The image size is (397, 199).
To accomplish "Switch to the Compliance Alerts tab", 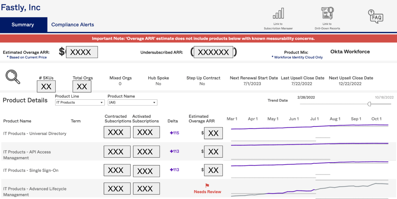I will pos(73,25).
